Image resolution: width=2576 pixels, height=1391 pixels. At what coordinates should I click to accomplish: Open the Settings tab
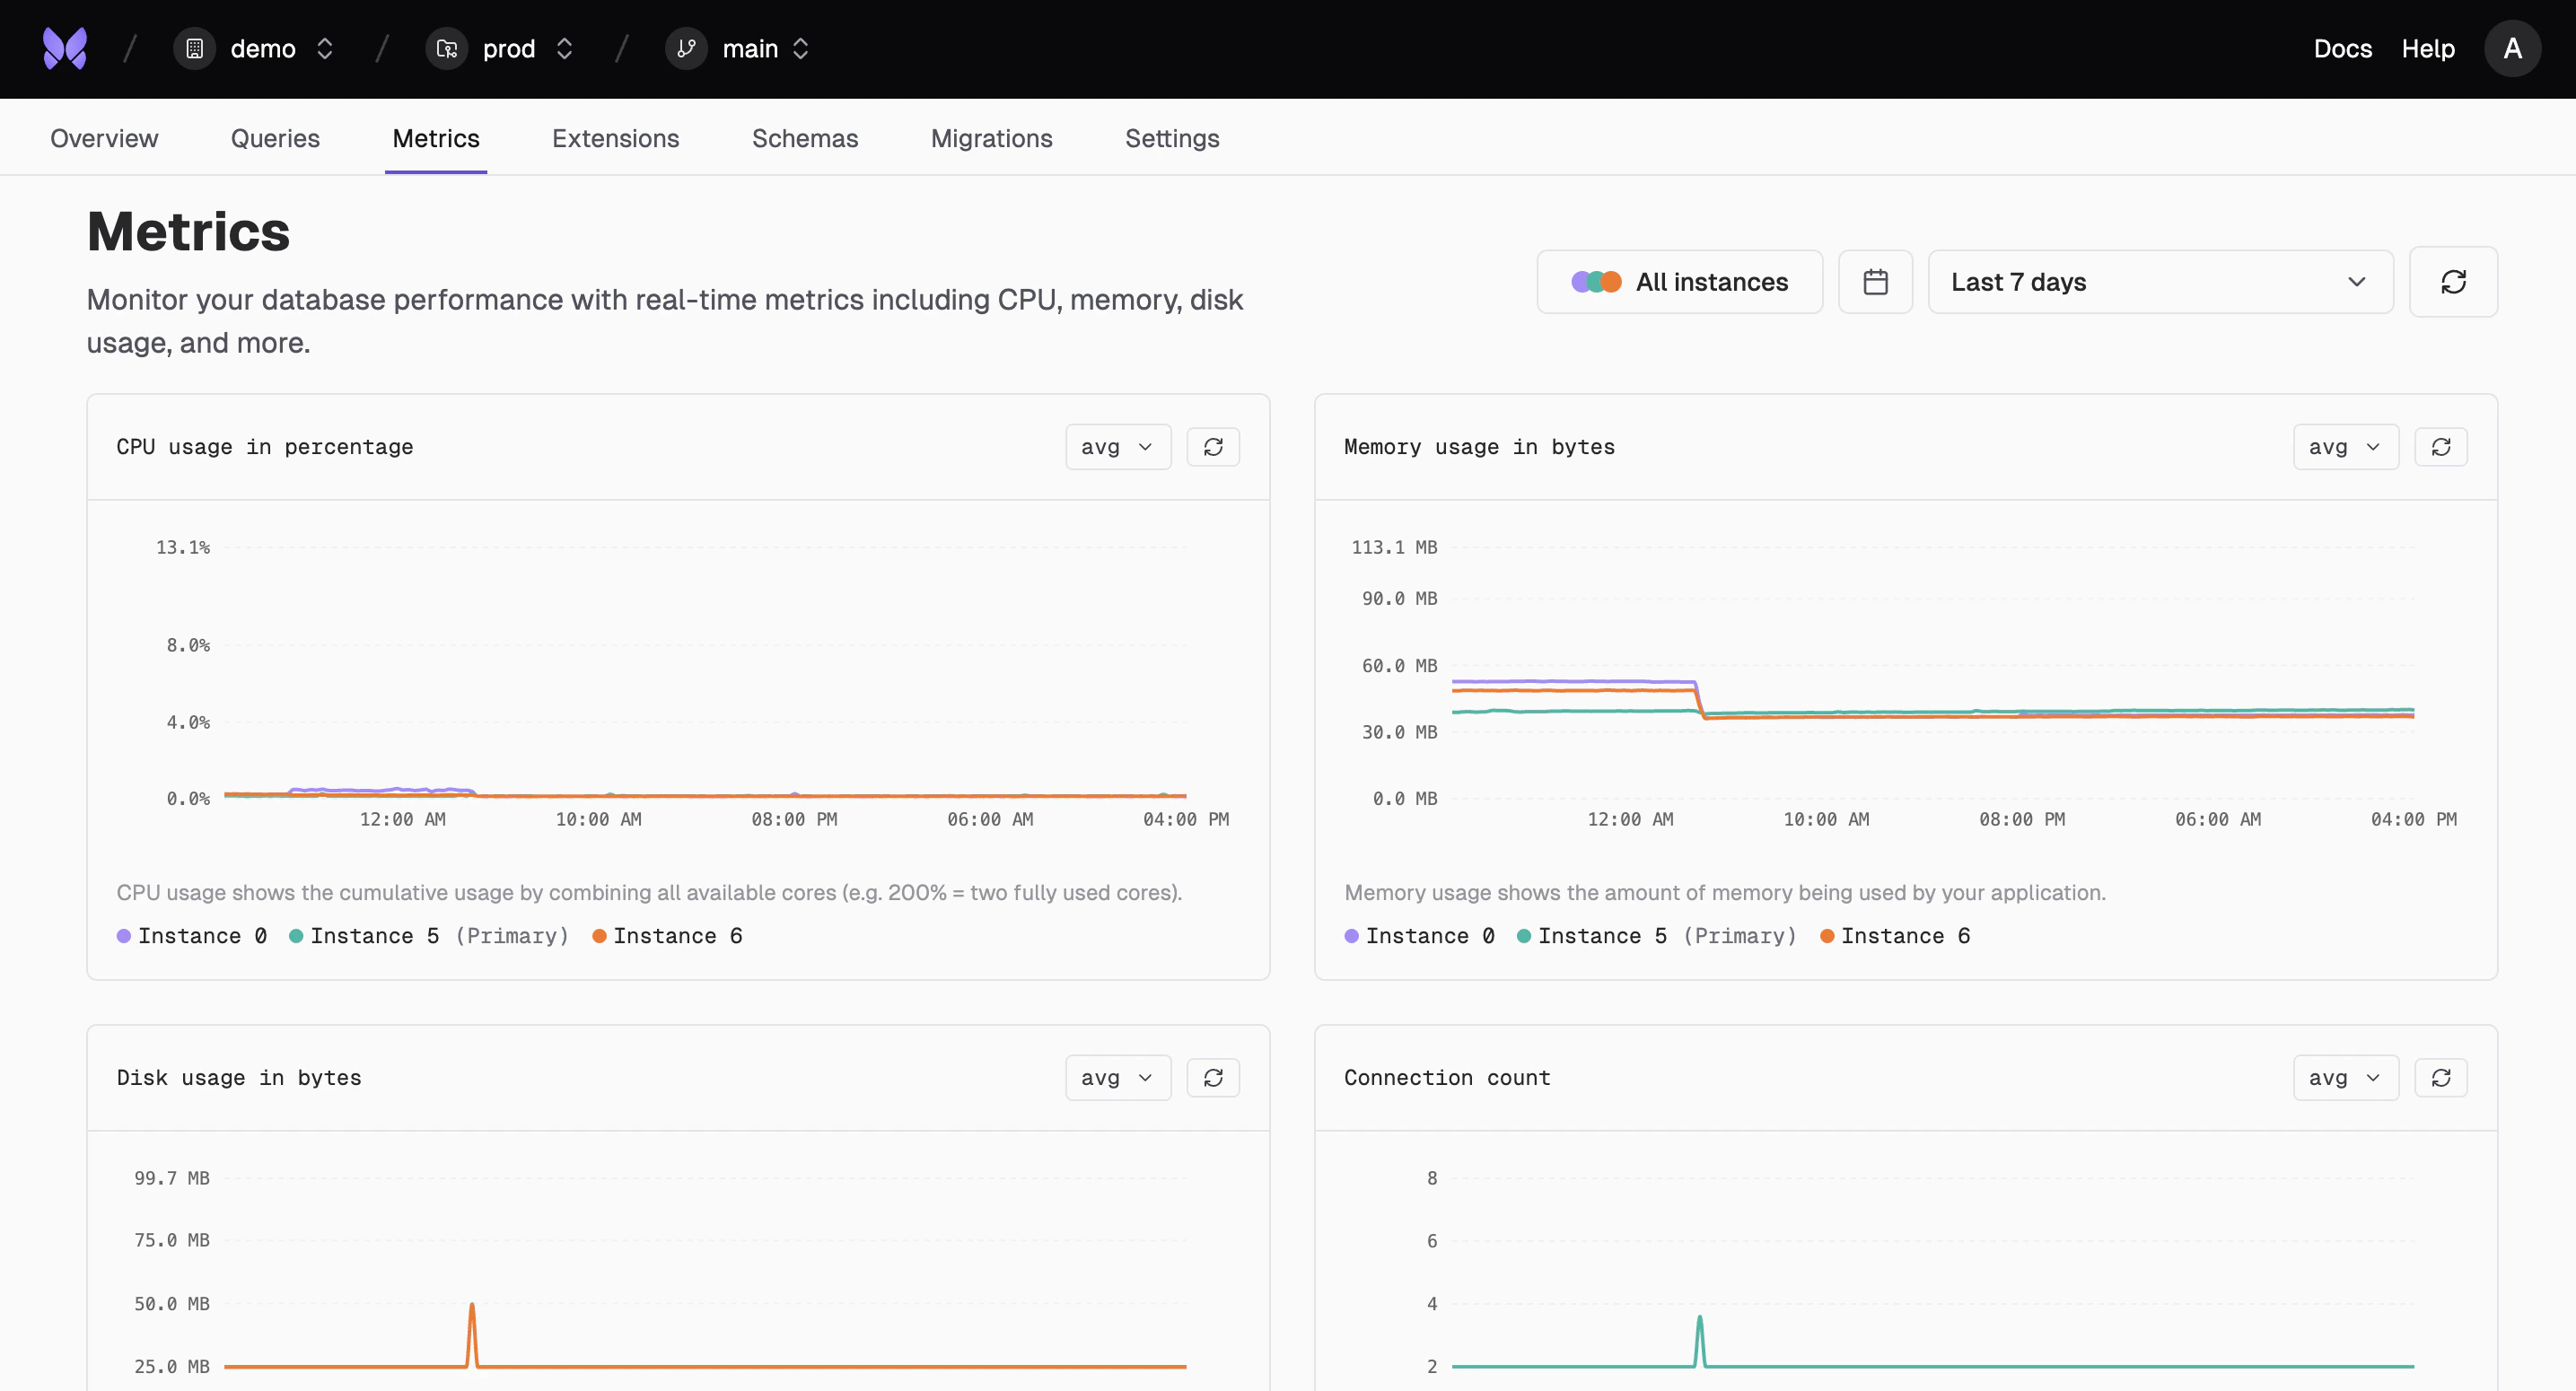pyautogui.click(x=1172, y=138)
